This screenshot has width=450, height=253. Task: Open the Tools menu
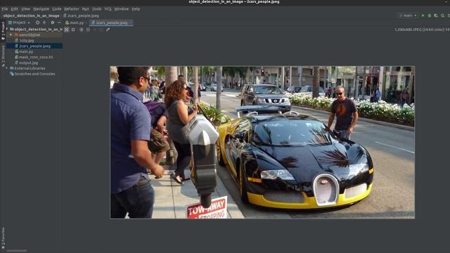point(96,9)
